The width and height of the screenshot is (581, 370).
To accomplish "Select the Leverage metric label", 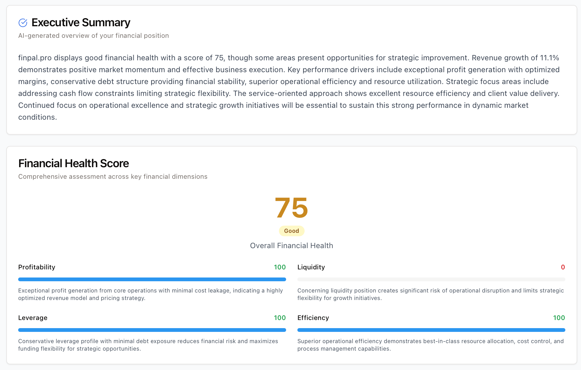I will [33, 318].
